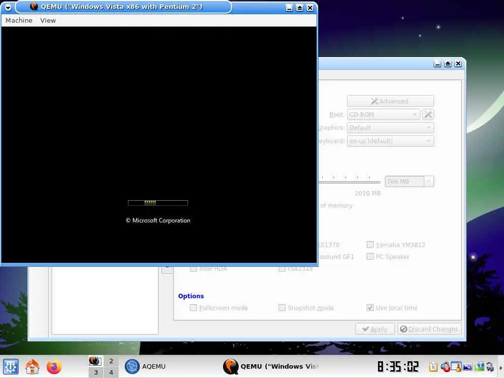Switch to virtual desktop 1 in pager
504x378 pixels.
coord(95,361)
